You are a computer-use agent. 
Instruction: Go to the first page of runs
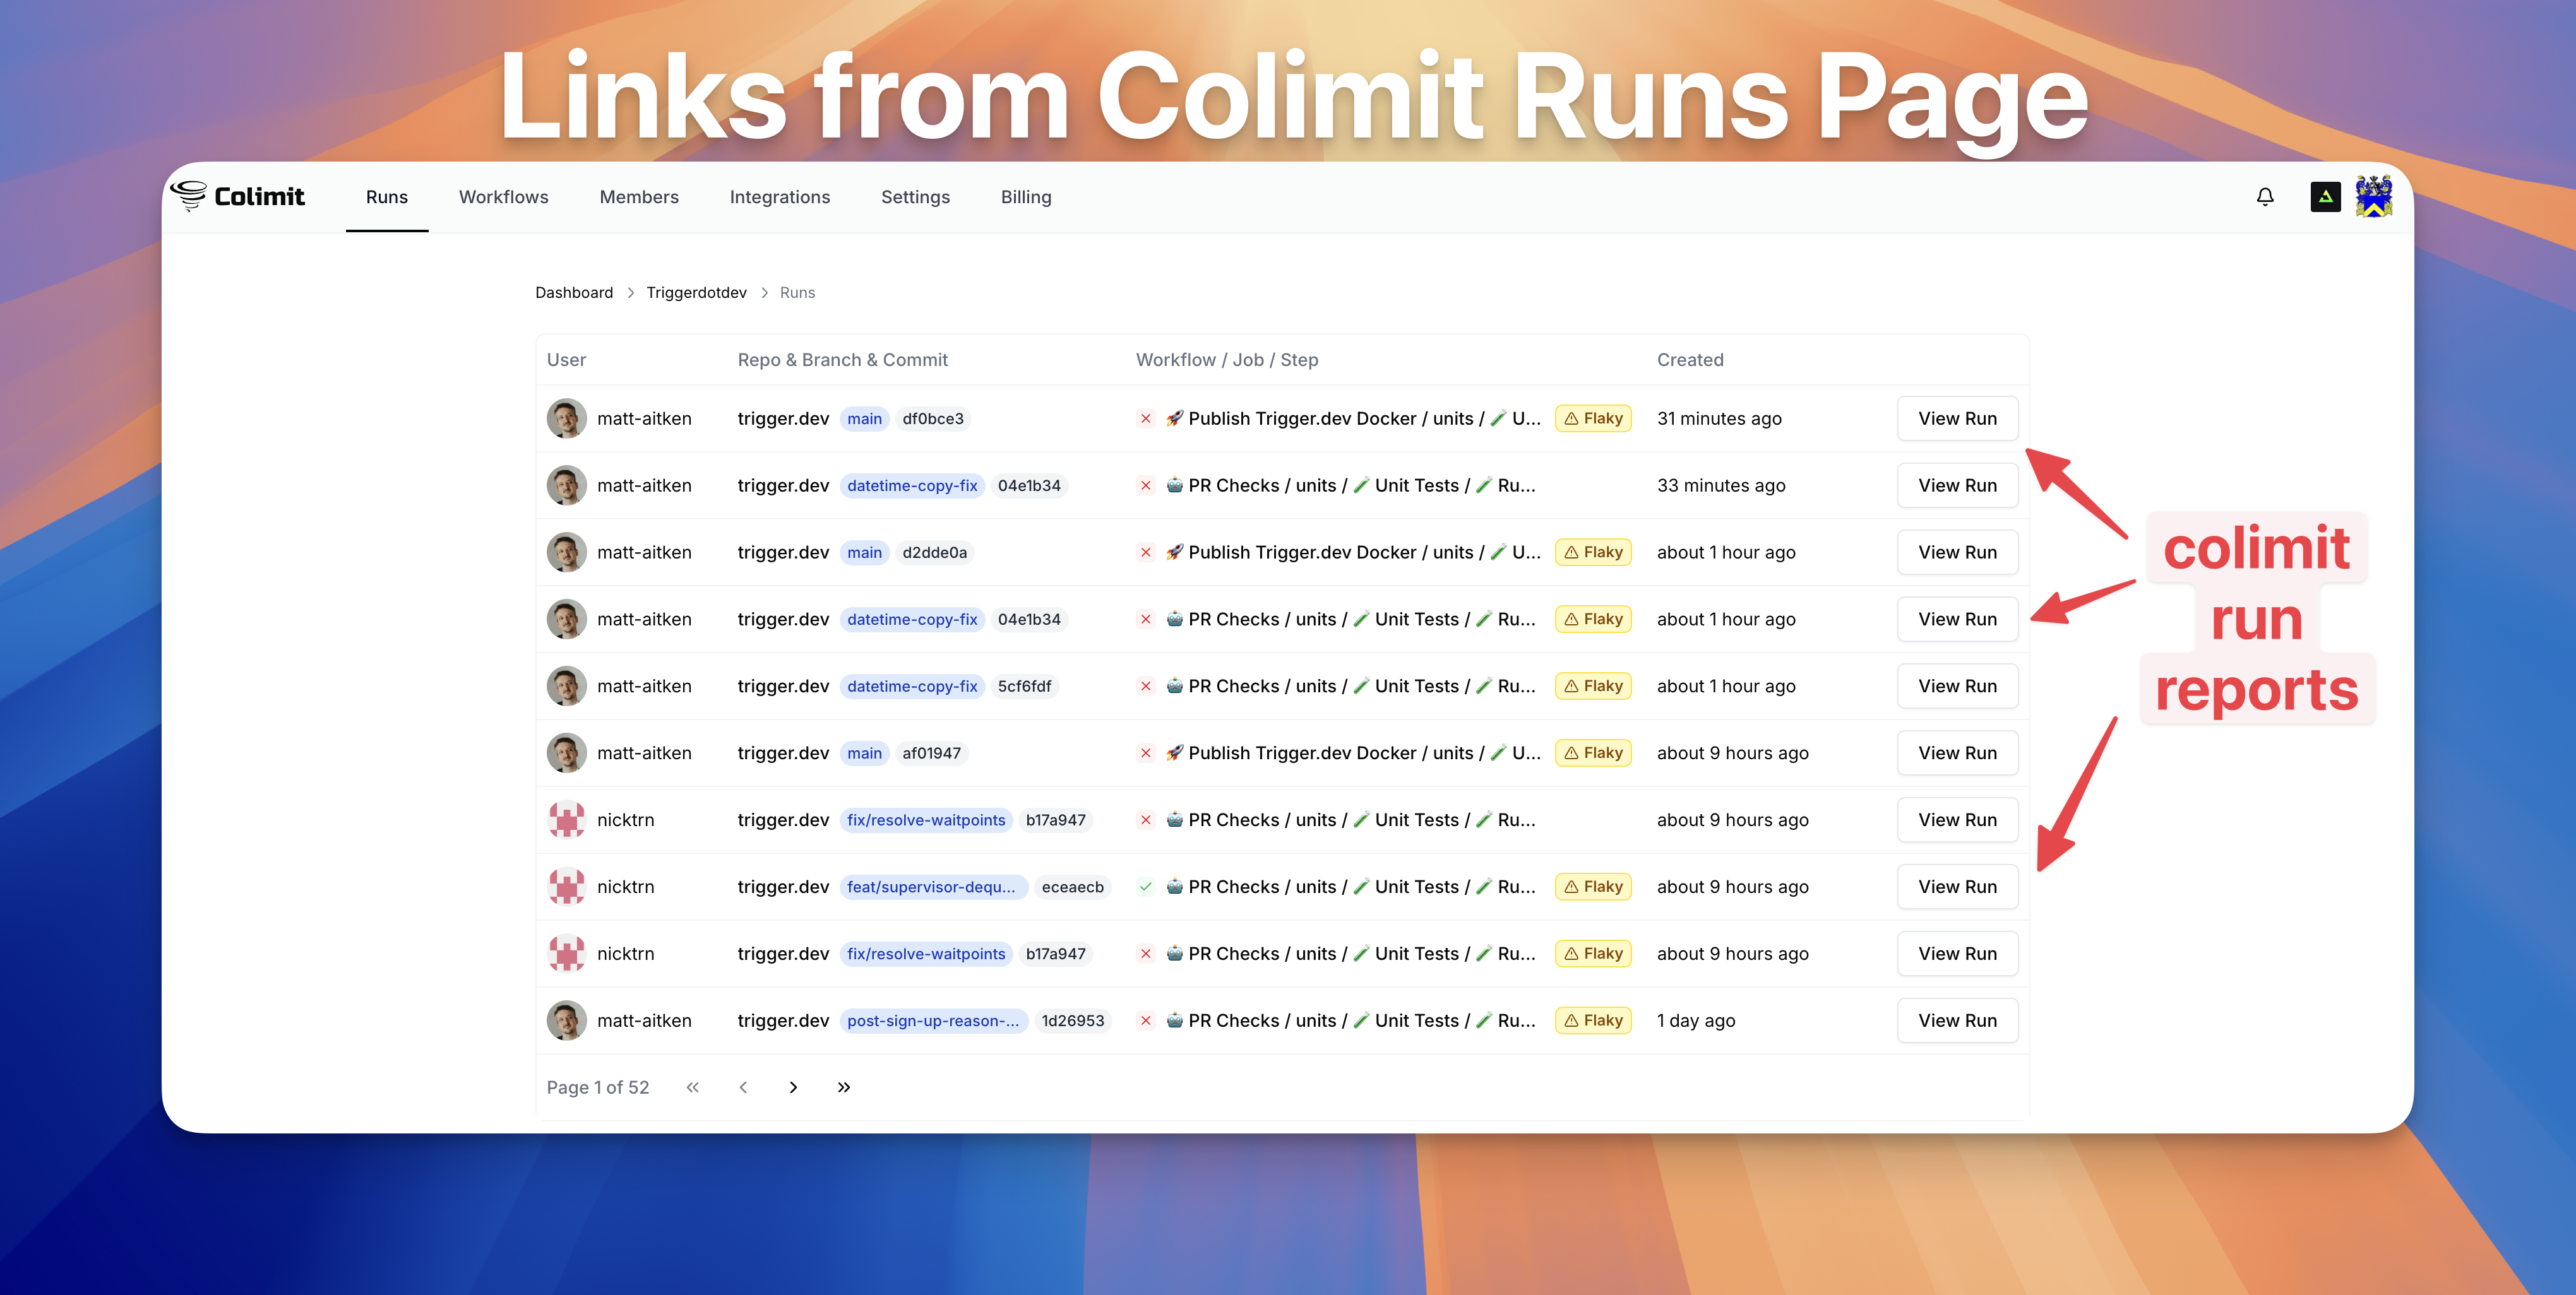[x=692, y=1087]
